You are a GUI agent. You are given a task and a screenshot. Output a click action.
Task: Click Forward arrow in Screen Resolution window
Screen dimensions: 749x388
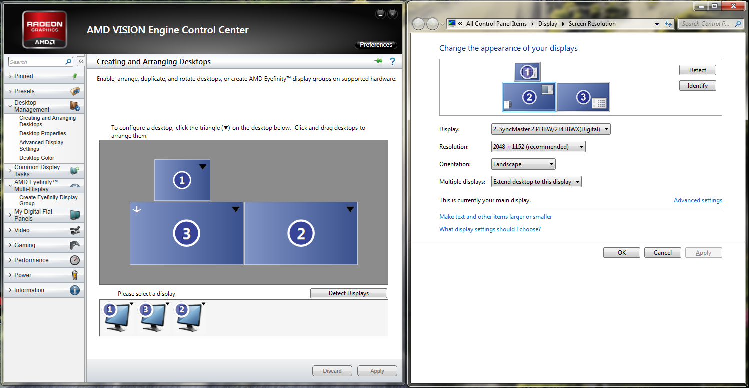(x=432, y=24)
